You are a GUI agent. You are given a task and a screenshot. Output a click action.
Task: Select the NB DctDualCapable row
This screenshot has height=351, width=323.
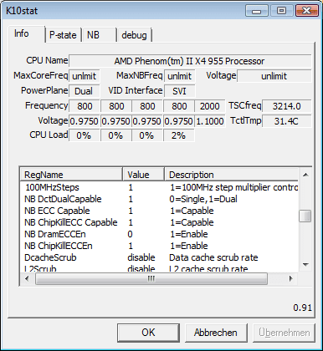pyautogui.click(x=160, y=199)
